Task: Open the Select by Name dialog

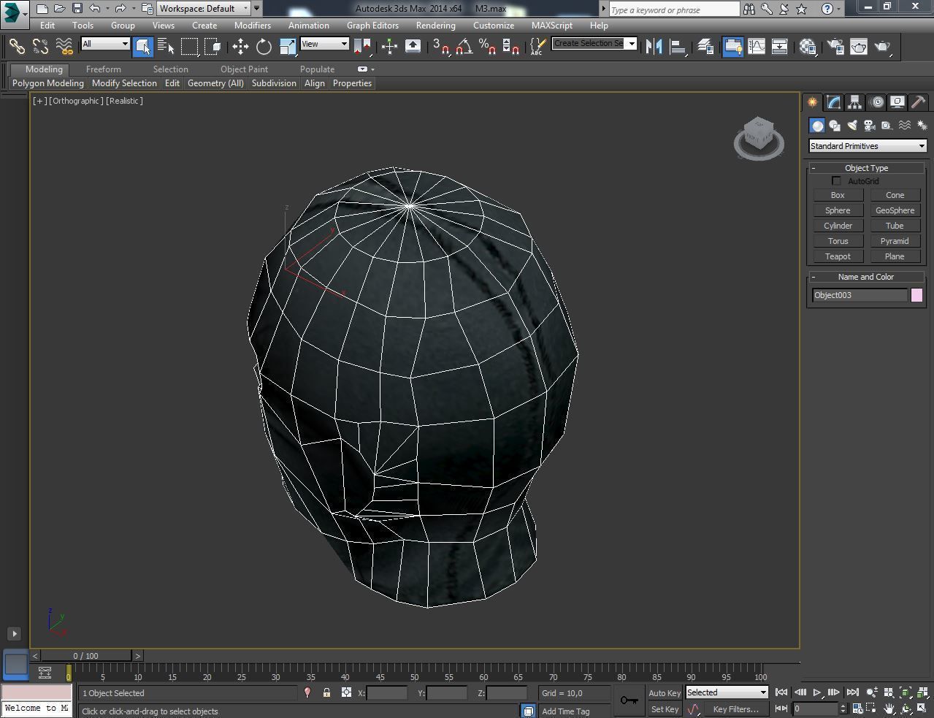Action: (166, 47)
